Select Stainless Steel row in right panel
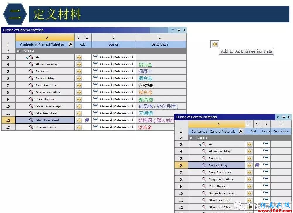Screen dimensions: 293x213 click(217, 200)
